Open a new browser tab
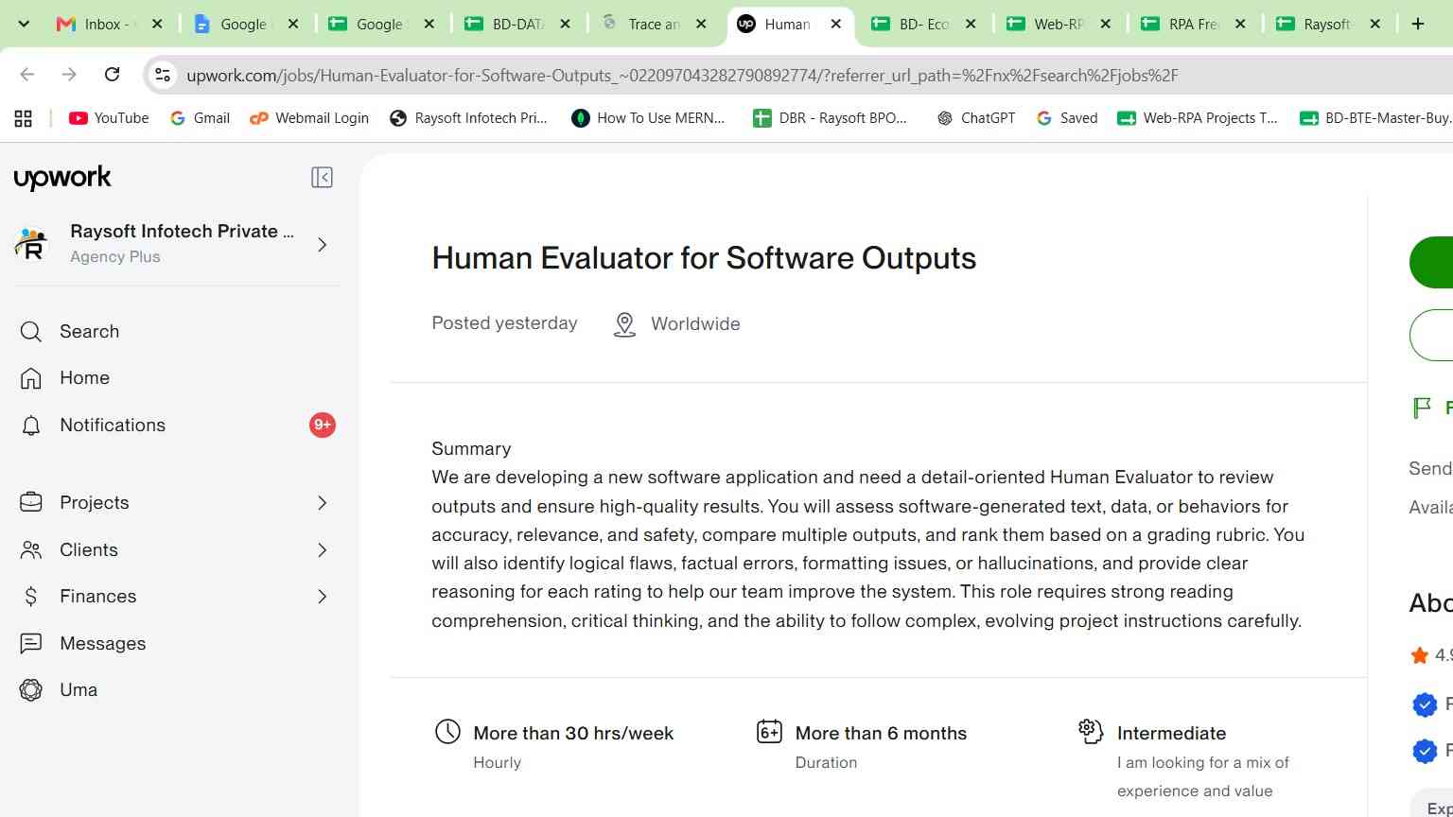Image resolution: width=1453 pixels, height=817 pixels. [1418, 25]
